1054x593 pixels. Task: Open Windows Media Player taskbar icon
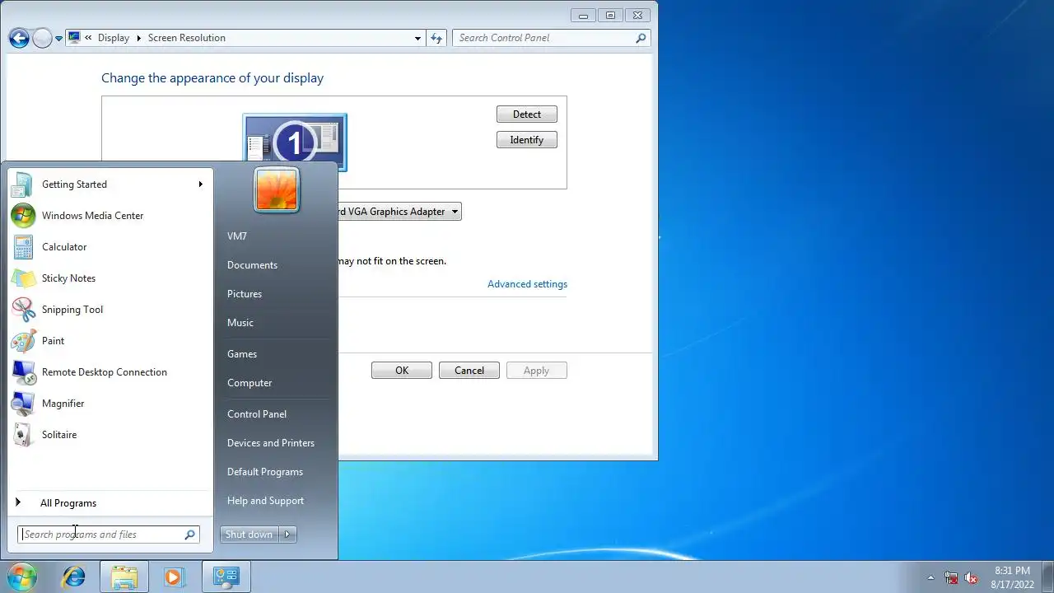(174, 577)
